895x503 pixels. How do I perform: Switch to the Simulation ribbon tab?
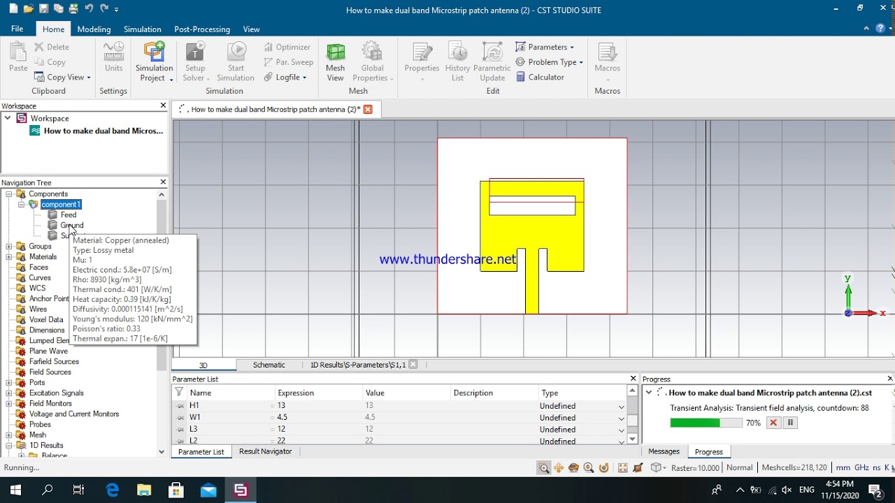pos(143,29)
